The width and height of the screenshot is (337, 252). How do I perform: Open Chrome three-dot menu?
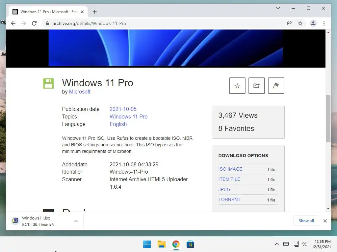pos(324,23)
